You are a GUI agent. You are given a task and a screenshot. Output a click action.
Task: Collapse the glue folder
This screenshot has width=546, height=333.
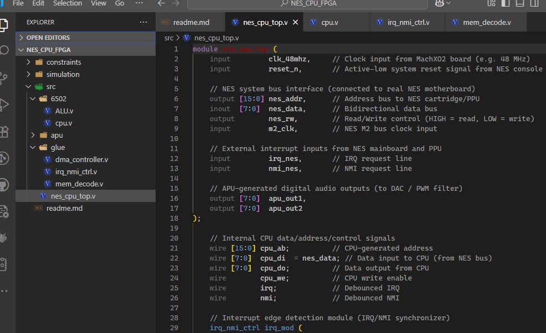pyautogui.click(x=85, y=147)
